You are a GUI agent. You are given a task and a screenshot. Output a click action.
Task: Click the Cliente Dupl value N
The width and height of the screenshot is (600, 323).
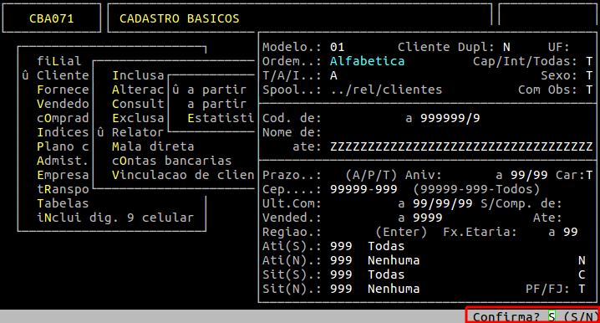point(506,47)
